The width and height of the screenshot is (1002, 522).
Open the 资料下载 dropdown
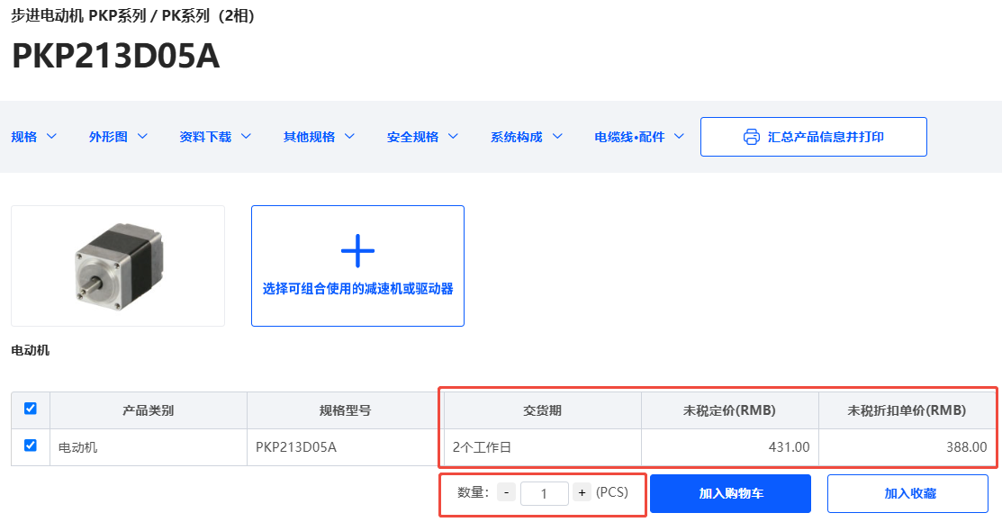[x=215, y=137]
